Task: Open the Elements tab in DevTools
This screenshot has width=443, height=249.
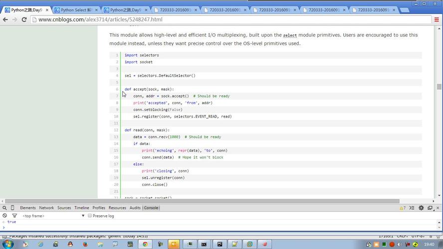Action: pos(28,208)
